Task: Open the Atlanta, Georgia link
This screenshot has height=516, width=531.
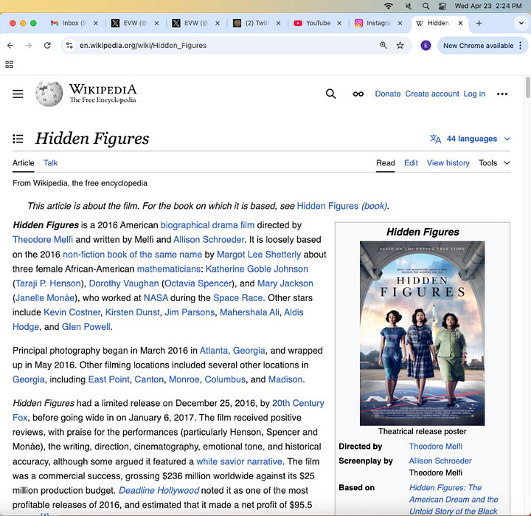Action: [x=232, y=351]
